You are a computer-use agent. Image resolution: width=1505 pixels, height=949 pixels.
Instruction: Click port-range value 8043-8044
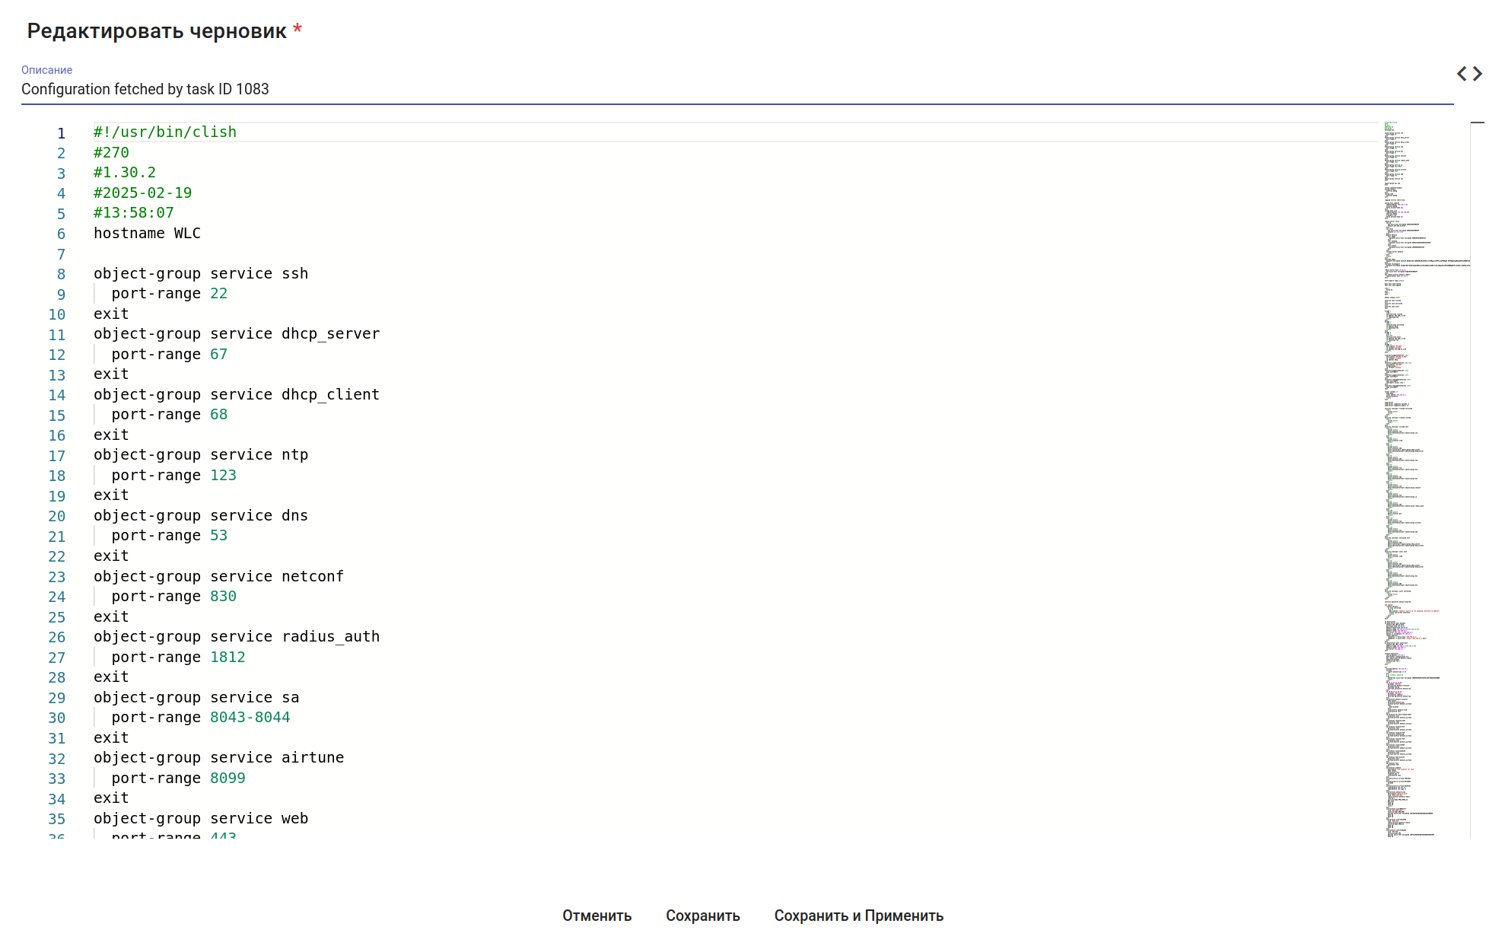pos(250,718)
